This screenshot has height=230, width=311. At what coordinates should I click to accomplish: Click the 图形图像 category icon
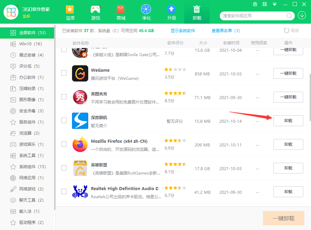[x=13, y=100]
